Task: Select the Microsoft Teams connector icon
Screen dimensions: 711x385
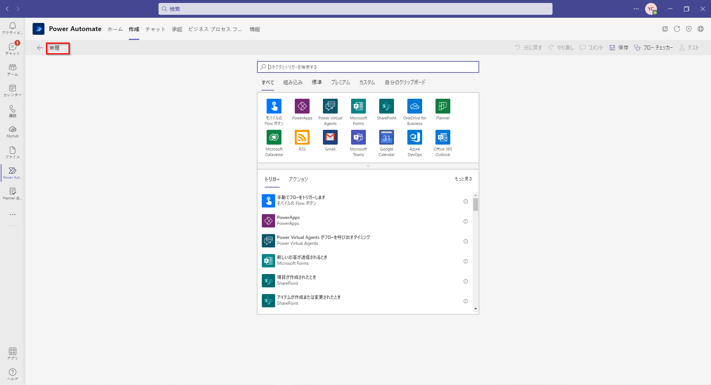Action: click(358, 137)
